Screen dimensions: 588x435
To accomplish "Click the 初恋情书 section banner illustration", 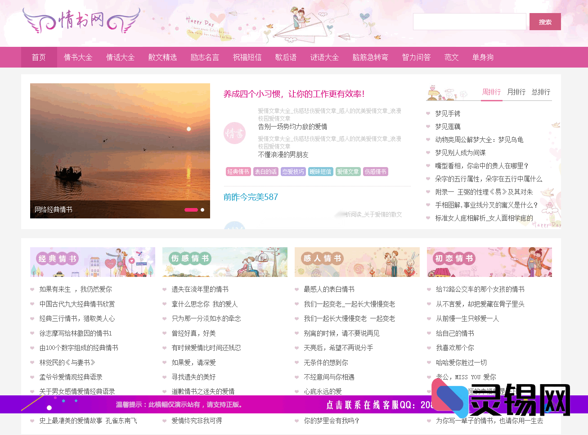I will click(x=489, y=262).
